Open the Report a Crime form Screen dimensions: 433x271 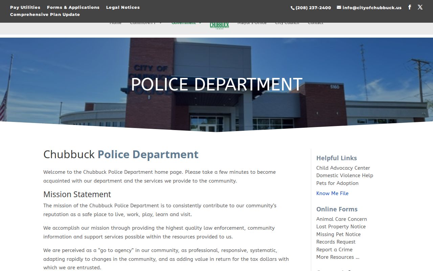[334, 250]
